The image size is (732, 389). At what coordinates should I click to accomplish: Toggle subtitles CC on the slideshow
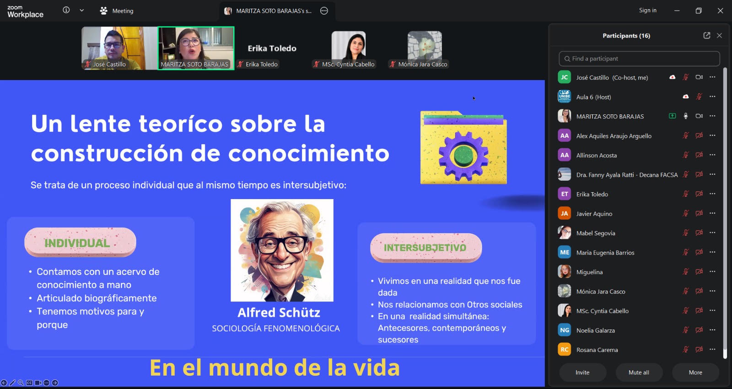coord(29,383)
